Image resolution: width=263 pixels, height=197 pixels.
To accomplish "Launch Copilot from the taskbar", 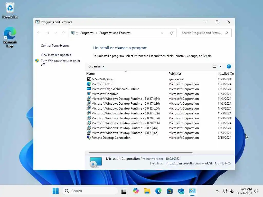I will tap(136, 191).
